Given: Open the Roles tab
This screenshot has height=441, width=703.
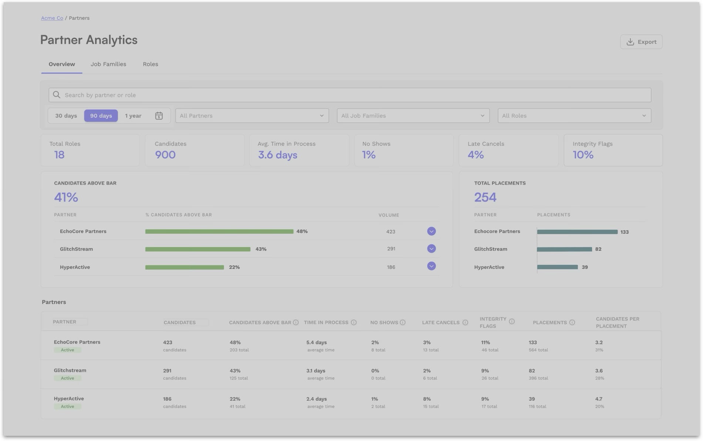Looking at the screenshot, I should tap(150, 64).
